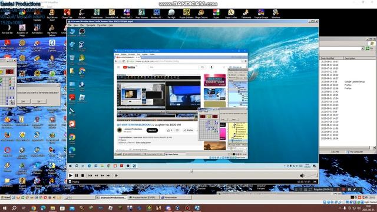Click the Play button in the media player
The height and width of the screenshot is (212, 377).
point(71,175)
